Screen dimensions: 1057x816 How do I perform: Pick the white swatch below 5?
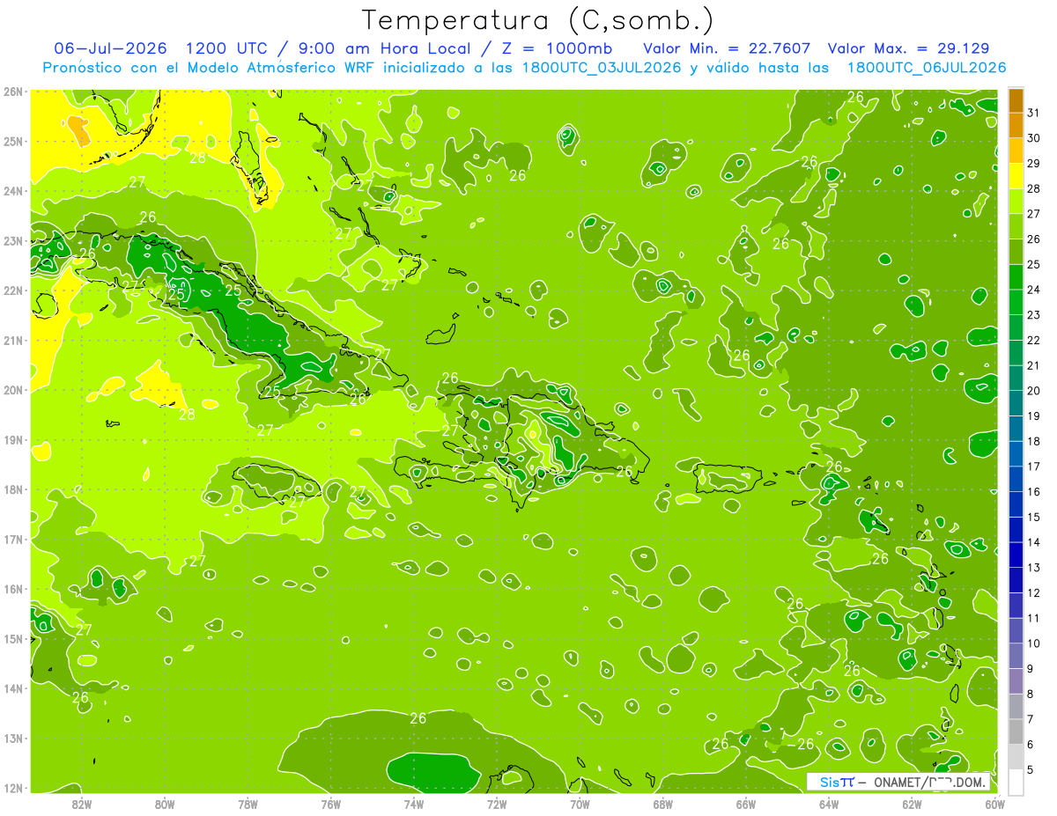[1016, 783]
